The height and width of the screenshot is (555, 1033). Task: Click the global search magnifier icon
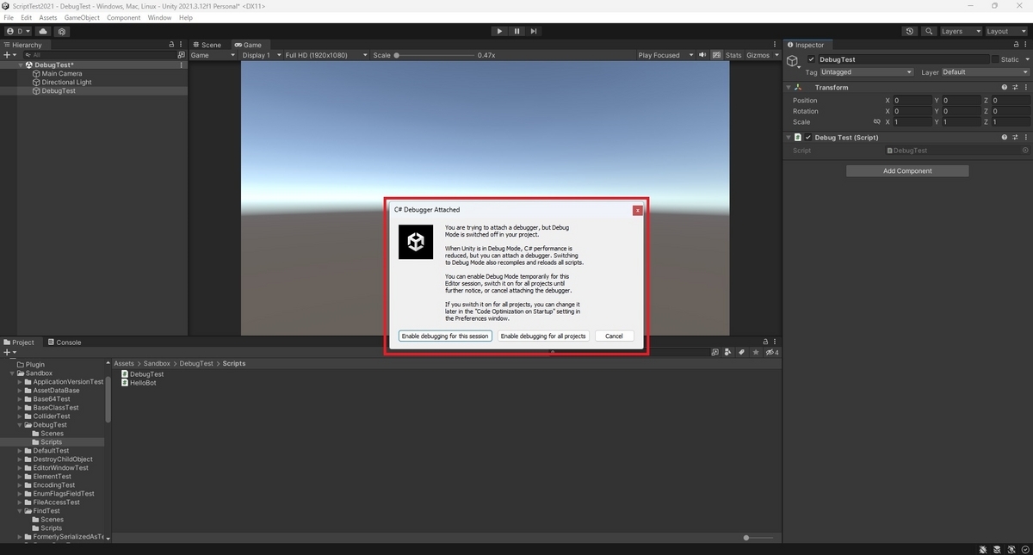coord(929,31)
